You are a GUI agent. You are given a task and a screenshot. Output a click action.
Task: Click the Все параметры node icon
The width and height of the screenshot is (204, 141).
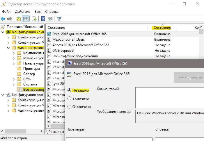[x=19, y=90]
